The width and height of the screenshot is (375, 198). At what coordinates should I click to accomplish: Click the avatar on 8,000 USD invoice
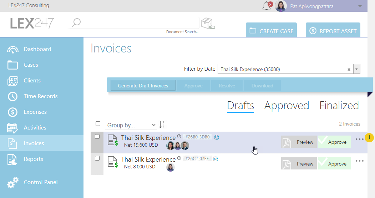tap(170, 167)
